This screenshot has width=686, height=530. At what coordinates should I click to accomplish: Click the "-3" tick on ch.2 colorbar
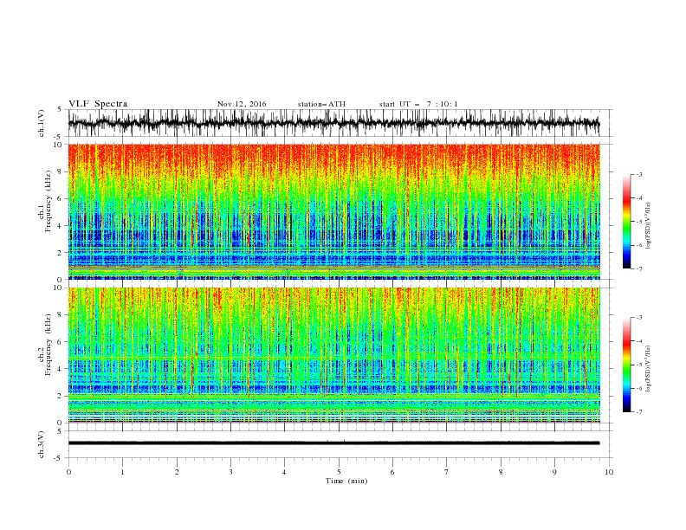tap(639, 318)
